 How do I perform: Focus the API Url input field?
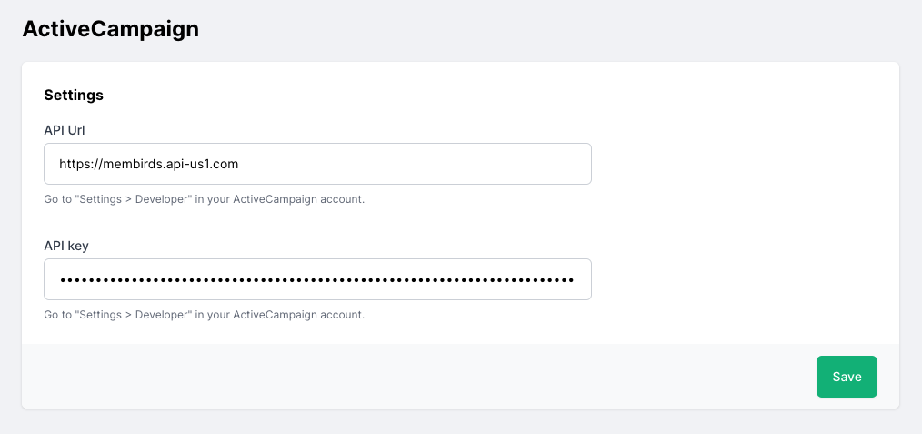pyautogui.click(x=317, y=164)
